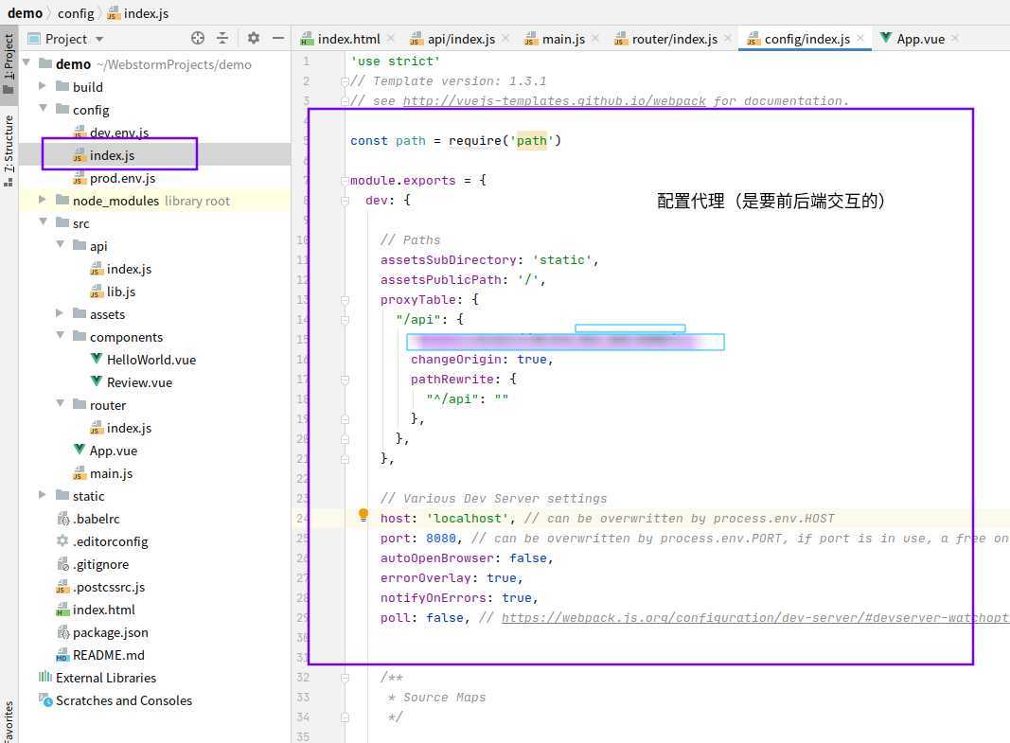
Task: Open Scratches and Consoles
Action: pos(123,700)
